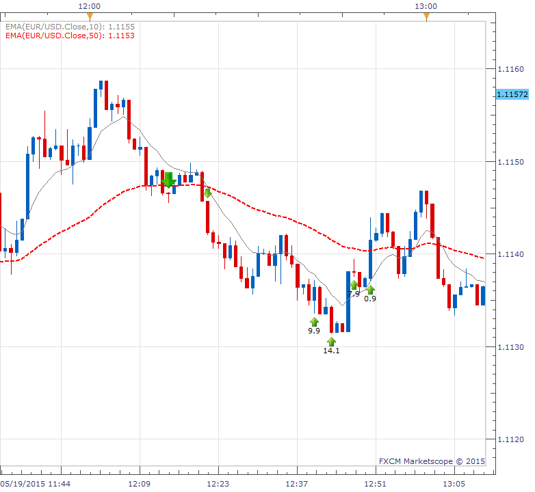Click the 12:09 time axis label
Image resolution: width=535 pixels, height=492 pixels.
[x=139, y=484]
